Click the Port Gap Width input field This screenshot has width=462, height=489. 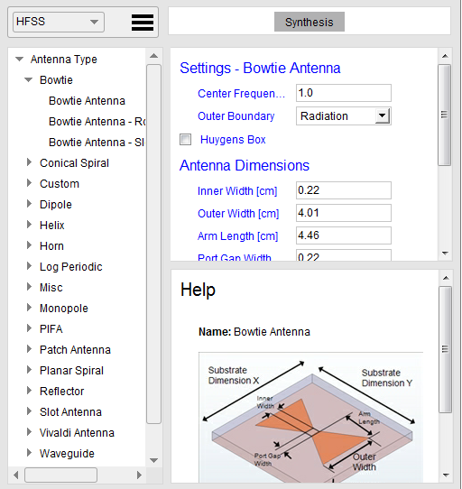click(344, 255)
